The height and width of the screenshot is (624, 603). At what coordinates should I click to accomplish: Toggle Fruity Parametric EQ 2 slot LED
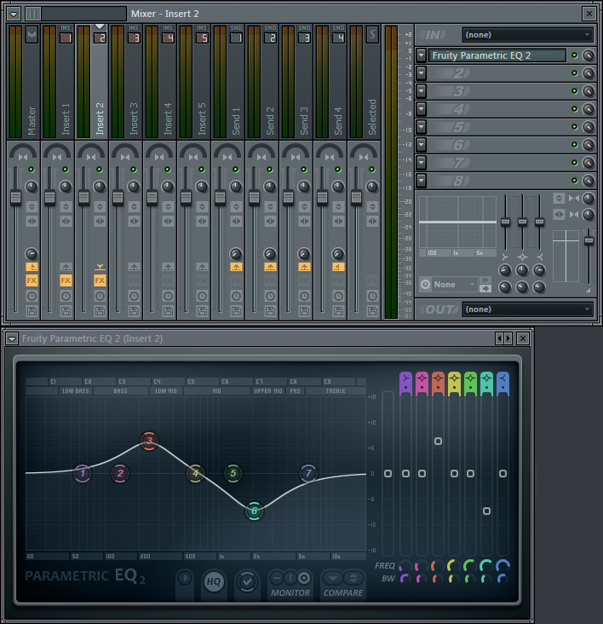coord(574,55)
